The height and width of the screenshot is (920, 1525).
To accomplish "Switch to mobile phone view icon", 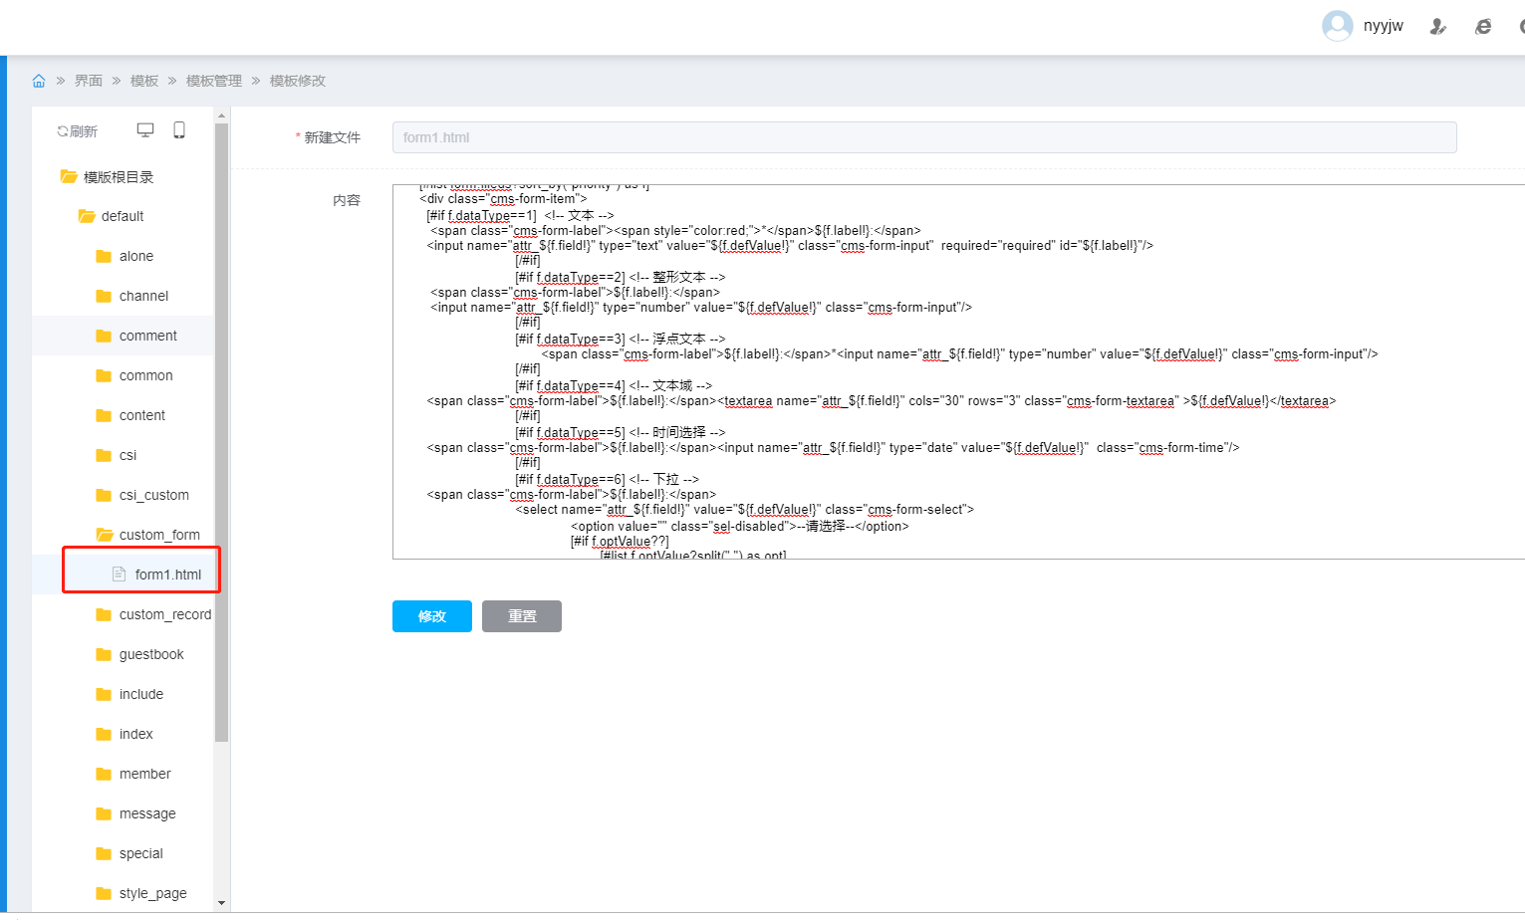I will (179, 130).
